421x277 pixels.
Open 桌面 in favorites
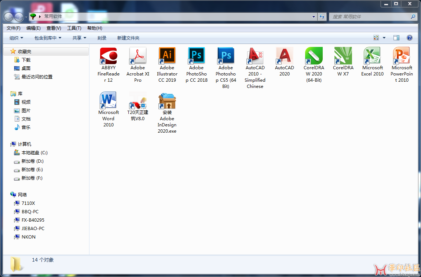point(26,69)
